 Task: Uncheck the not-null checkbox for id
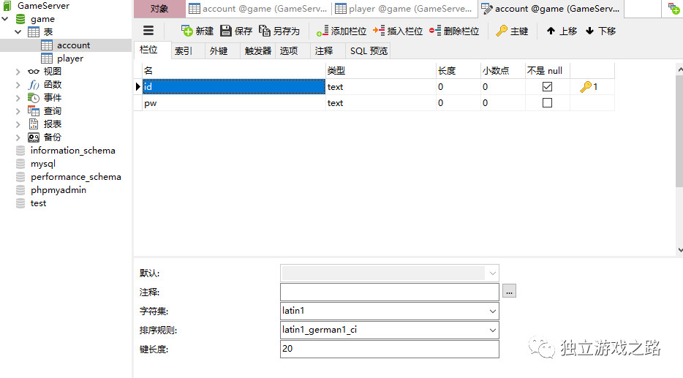[x=547, y=87]
